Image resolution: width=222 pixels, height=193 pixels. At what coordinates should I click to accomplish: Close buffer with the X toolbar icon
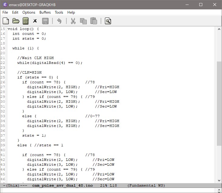[35, 21]
